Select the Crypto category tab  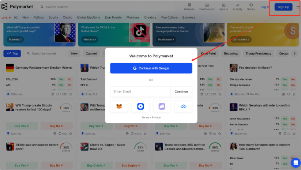[67, 17]
